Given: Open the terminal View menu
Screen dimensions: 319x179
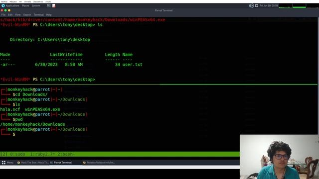Looking at the screenshot, I should click(18, 15).
